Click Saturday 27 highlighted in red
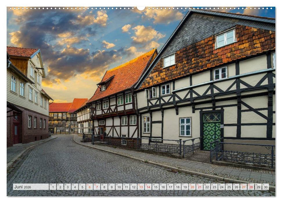The width and height of the screenshot is (282, 203). point(243,188)
